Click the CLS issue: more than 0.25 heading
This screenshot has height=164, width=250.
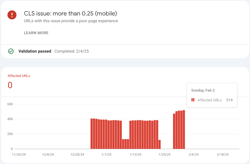(x=70, y=13)
